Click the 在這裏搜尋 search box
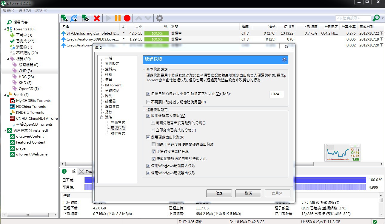 353,18
